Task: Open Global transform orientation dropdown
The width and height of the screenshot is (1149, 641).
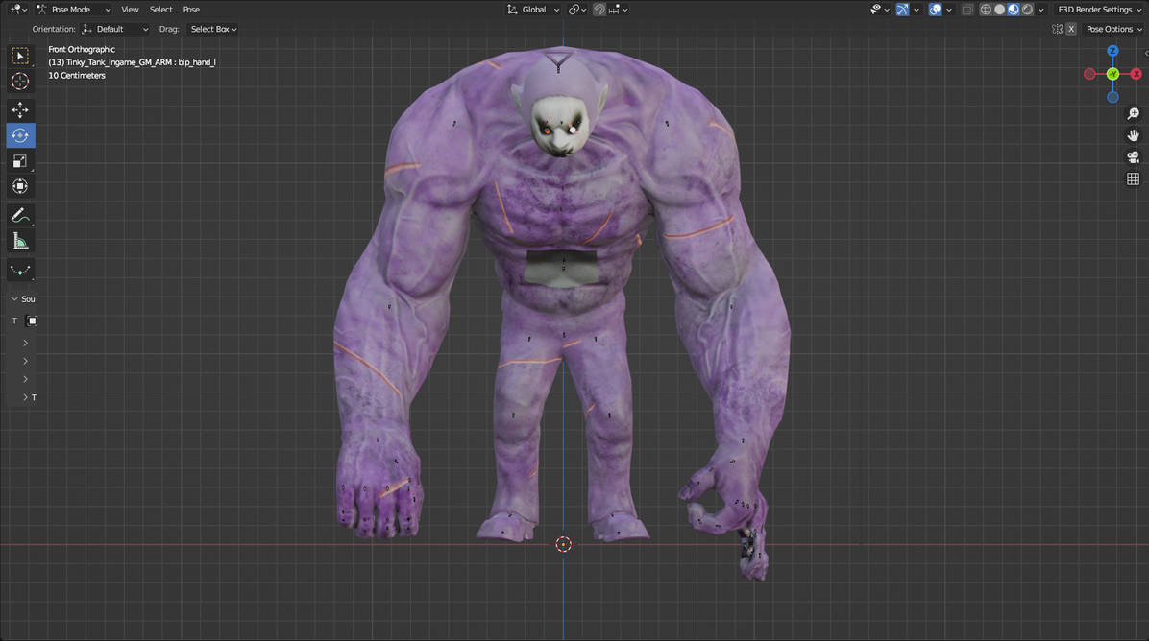Action: (x=533, y=10)
